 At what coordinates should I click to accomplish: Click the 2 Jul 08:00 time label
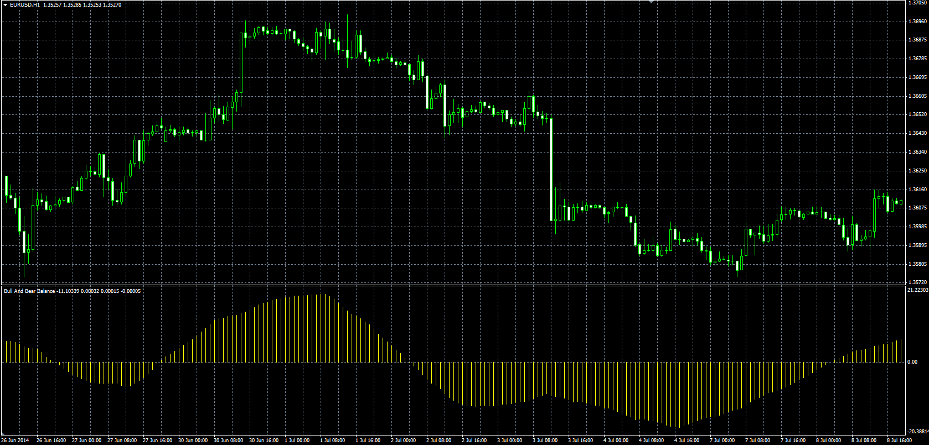tap(439, 440)
